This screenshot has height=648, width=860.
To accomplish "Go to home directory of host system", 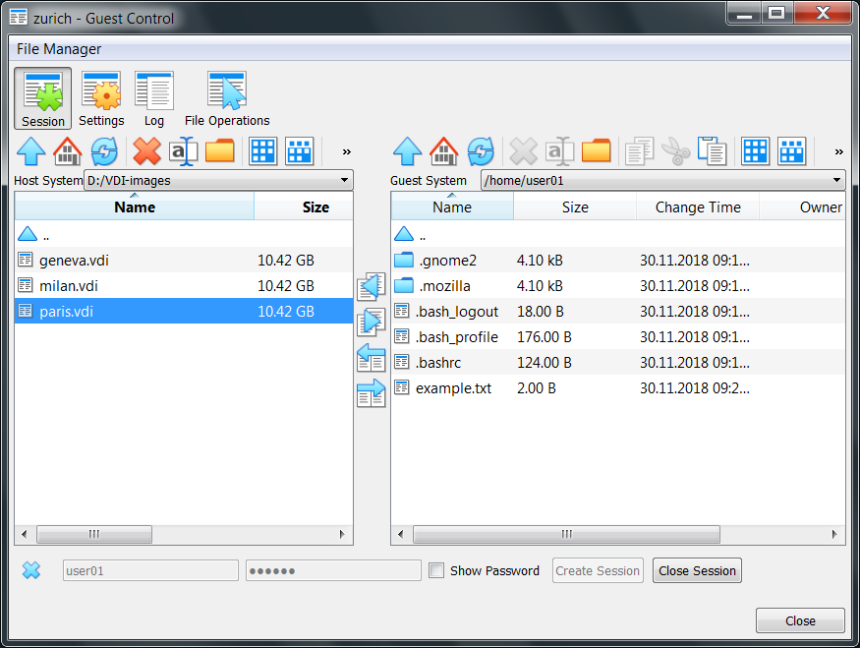I will (x=66, y=150).
